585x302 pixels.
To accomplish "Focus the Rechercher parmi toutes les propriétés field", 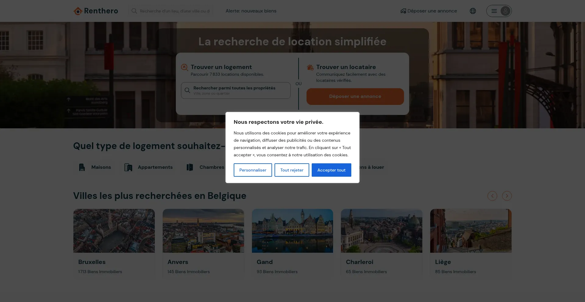I will tap(236, 90).
